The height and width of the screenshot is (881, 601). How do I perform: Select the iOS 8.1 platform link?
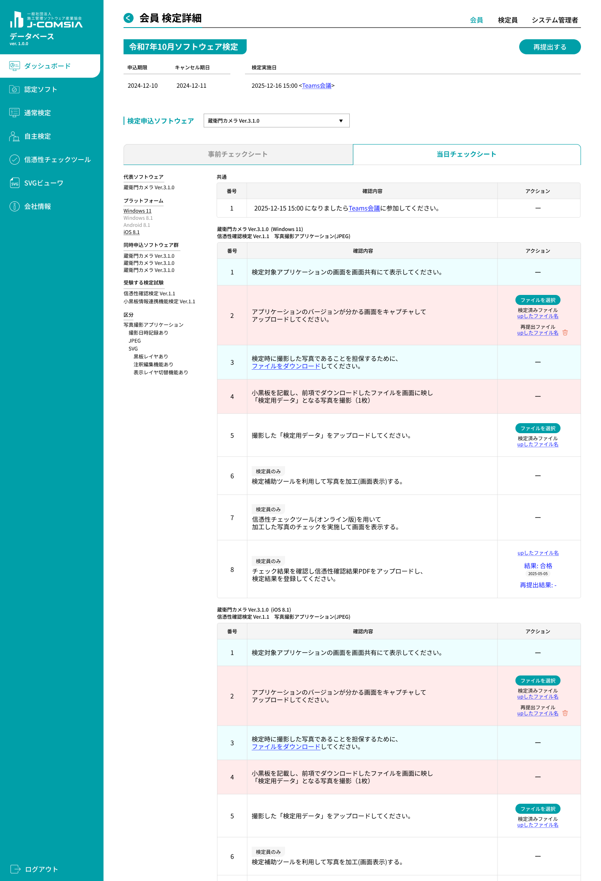pyautogui.click(x=131, y=232)
